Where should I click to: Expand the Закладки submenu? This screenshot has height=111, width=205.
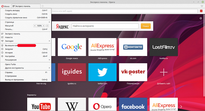(x=26, y=41)
